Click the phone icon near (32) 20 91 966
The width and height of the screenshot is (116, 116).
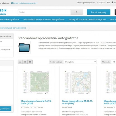(x=97, y=3)
